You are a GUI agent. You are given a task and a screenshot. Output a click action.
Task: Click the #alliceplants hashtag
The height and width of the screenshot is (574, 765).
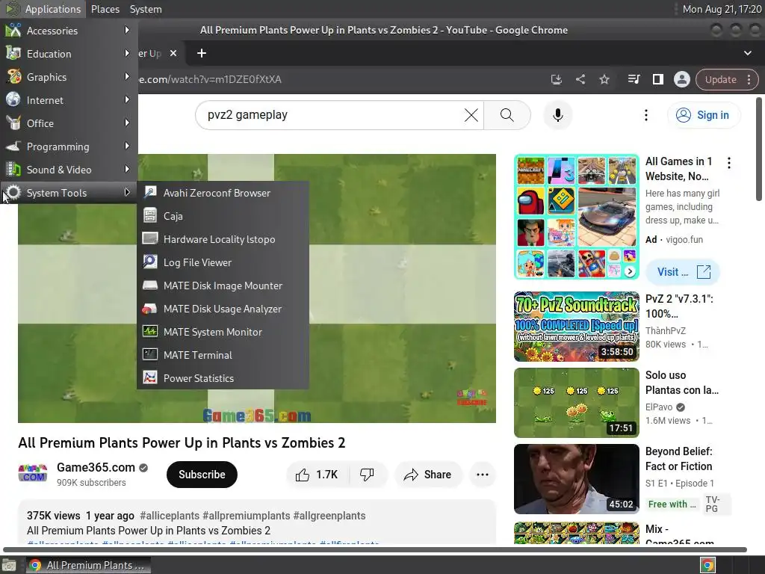click(x=170, y=516)
